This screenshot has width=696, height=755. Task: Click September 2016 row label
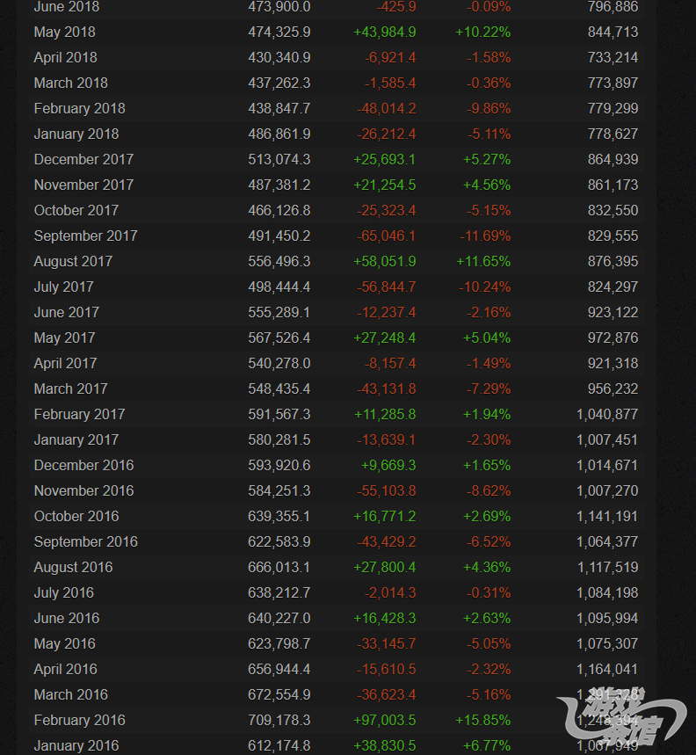[x=85, y=541]
